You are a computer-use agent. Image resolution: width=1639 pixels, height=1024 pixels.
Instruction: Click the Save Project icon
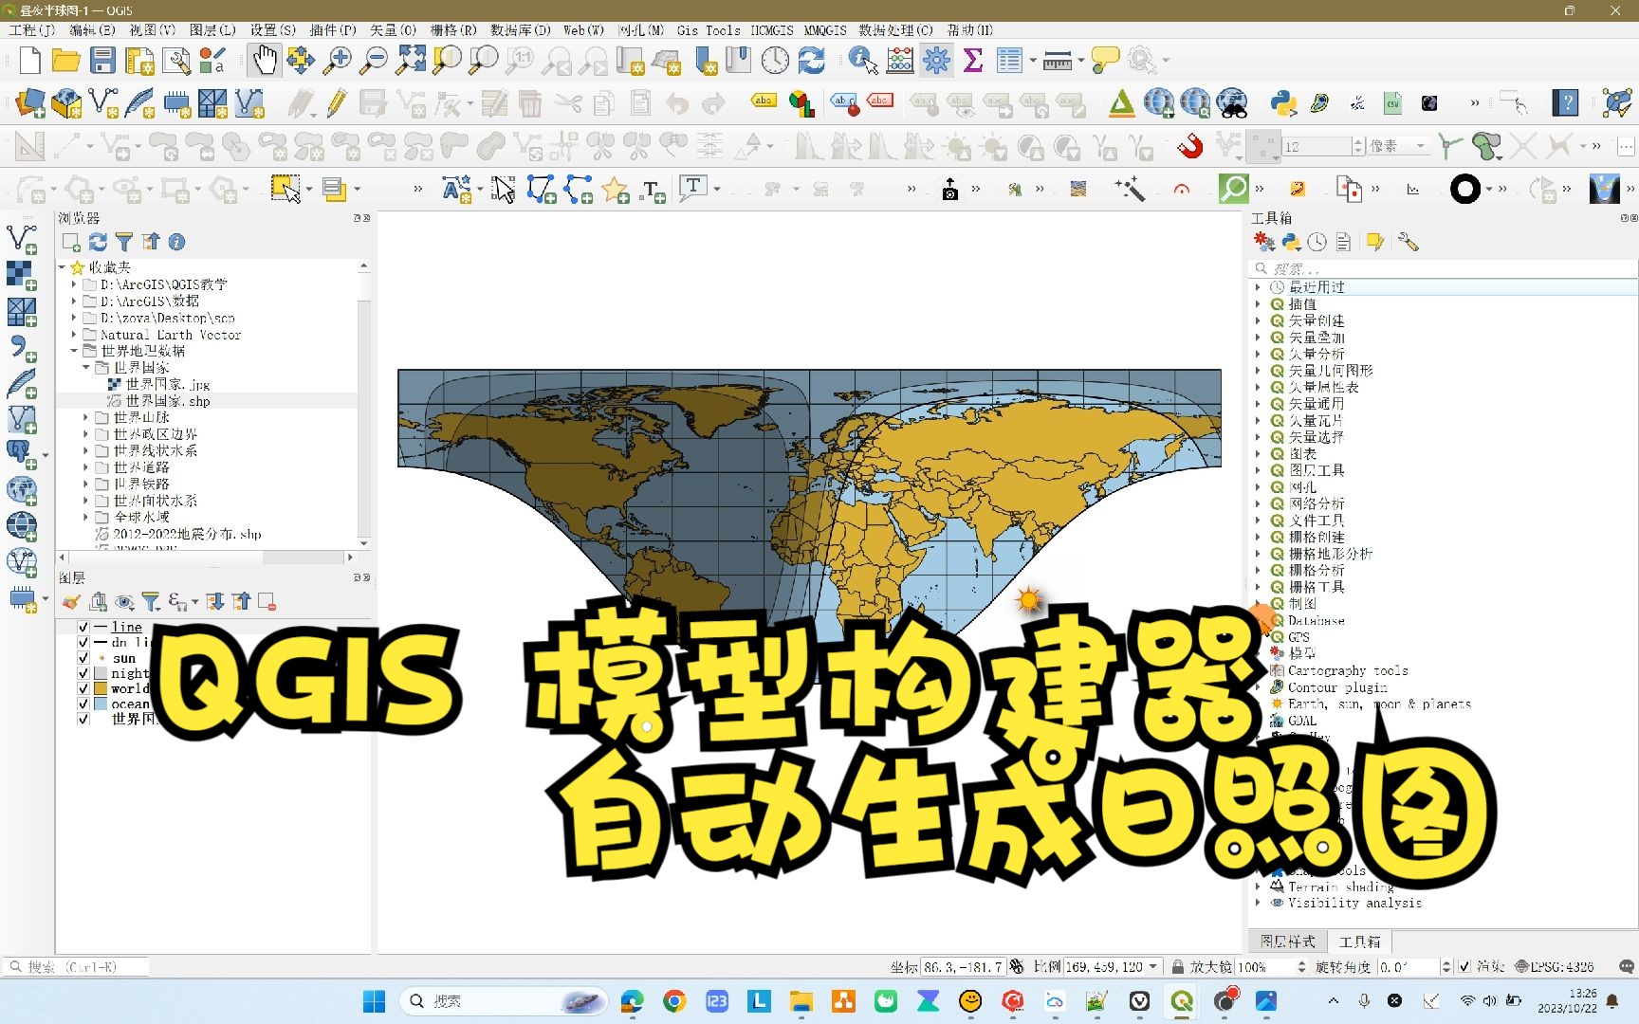(103, 60)
